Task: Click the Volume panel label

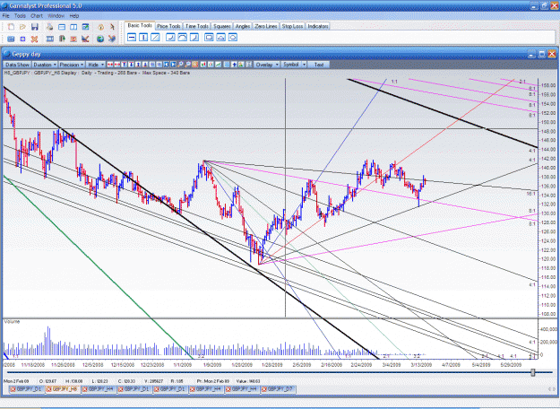Action: coord(12,322)
